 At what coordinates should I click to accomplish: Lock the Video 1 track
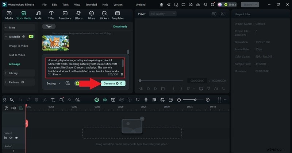(x=6, y=138)
